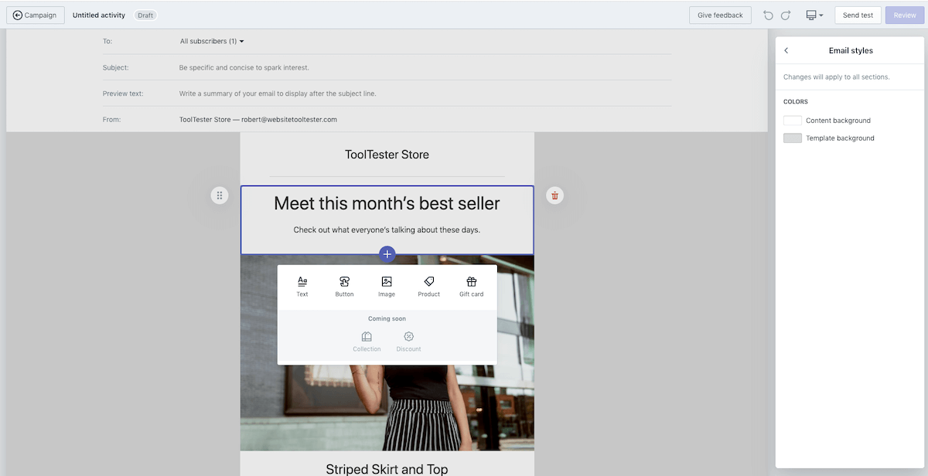Insert a Product block
Image resolution: width=928 pixels, height=476 pixels.
click(x=429, y=287)
